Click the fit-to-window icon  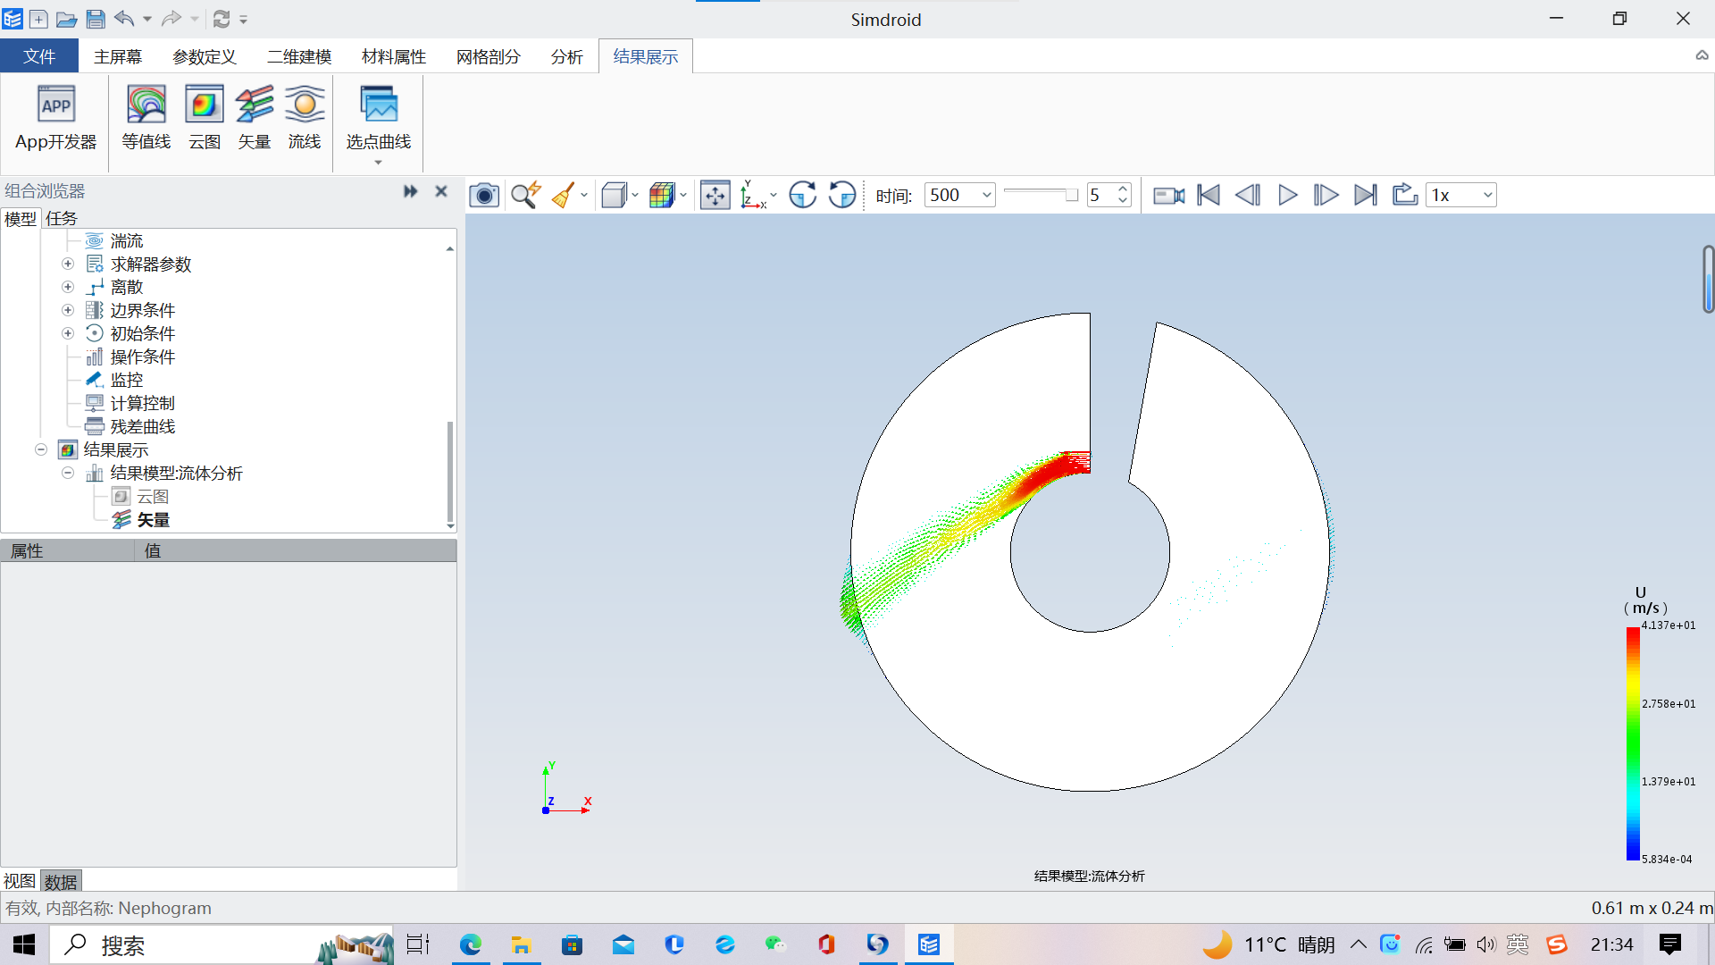(715, 195)
